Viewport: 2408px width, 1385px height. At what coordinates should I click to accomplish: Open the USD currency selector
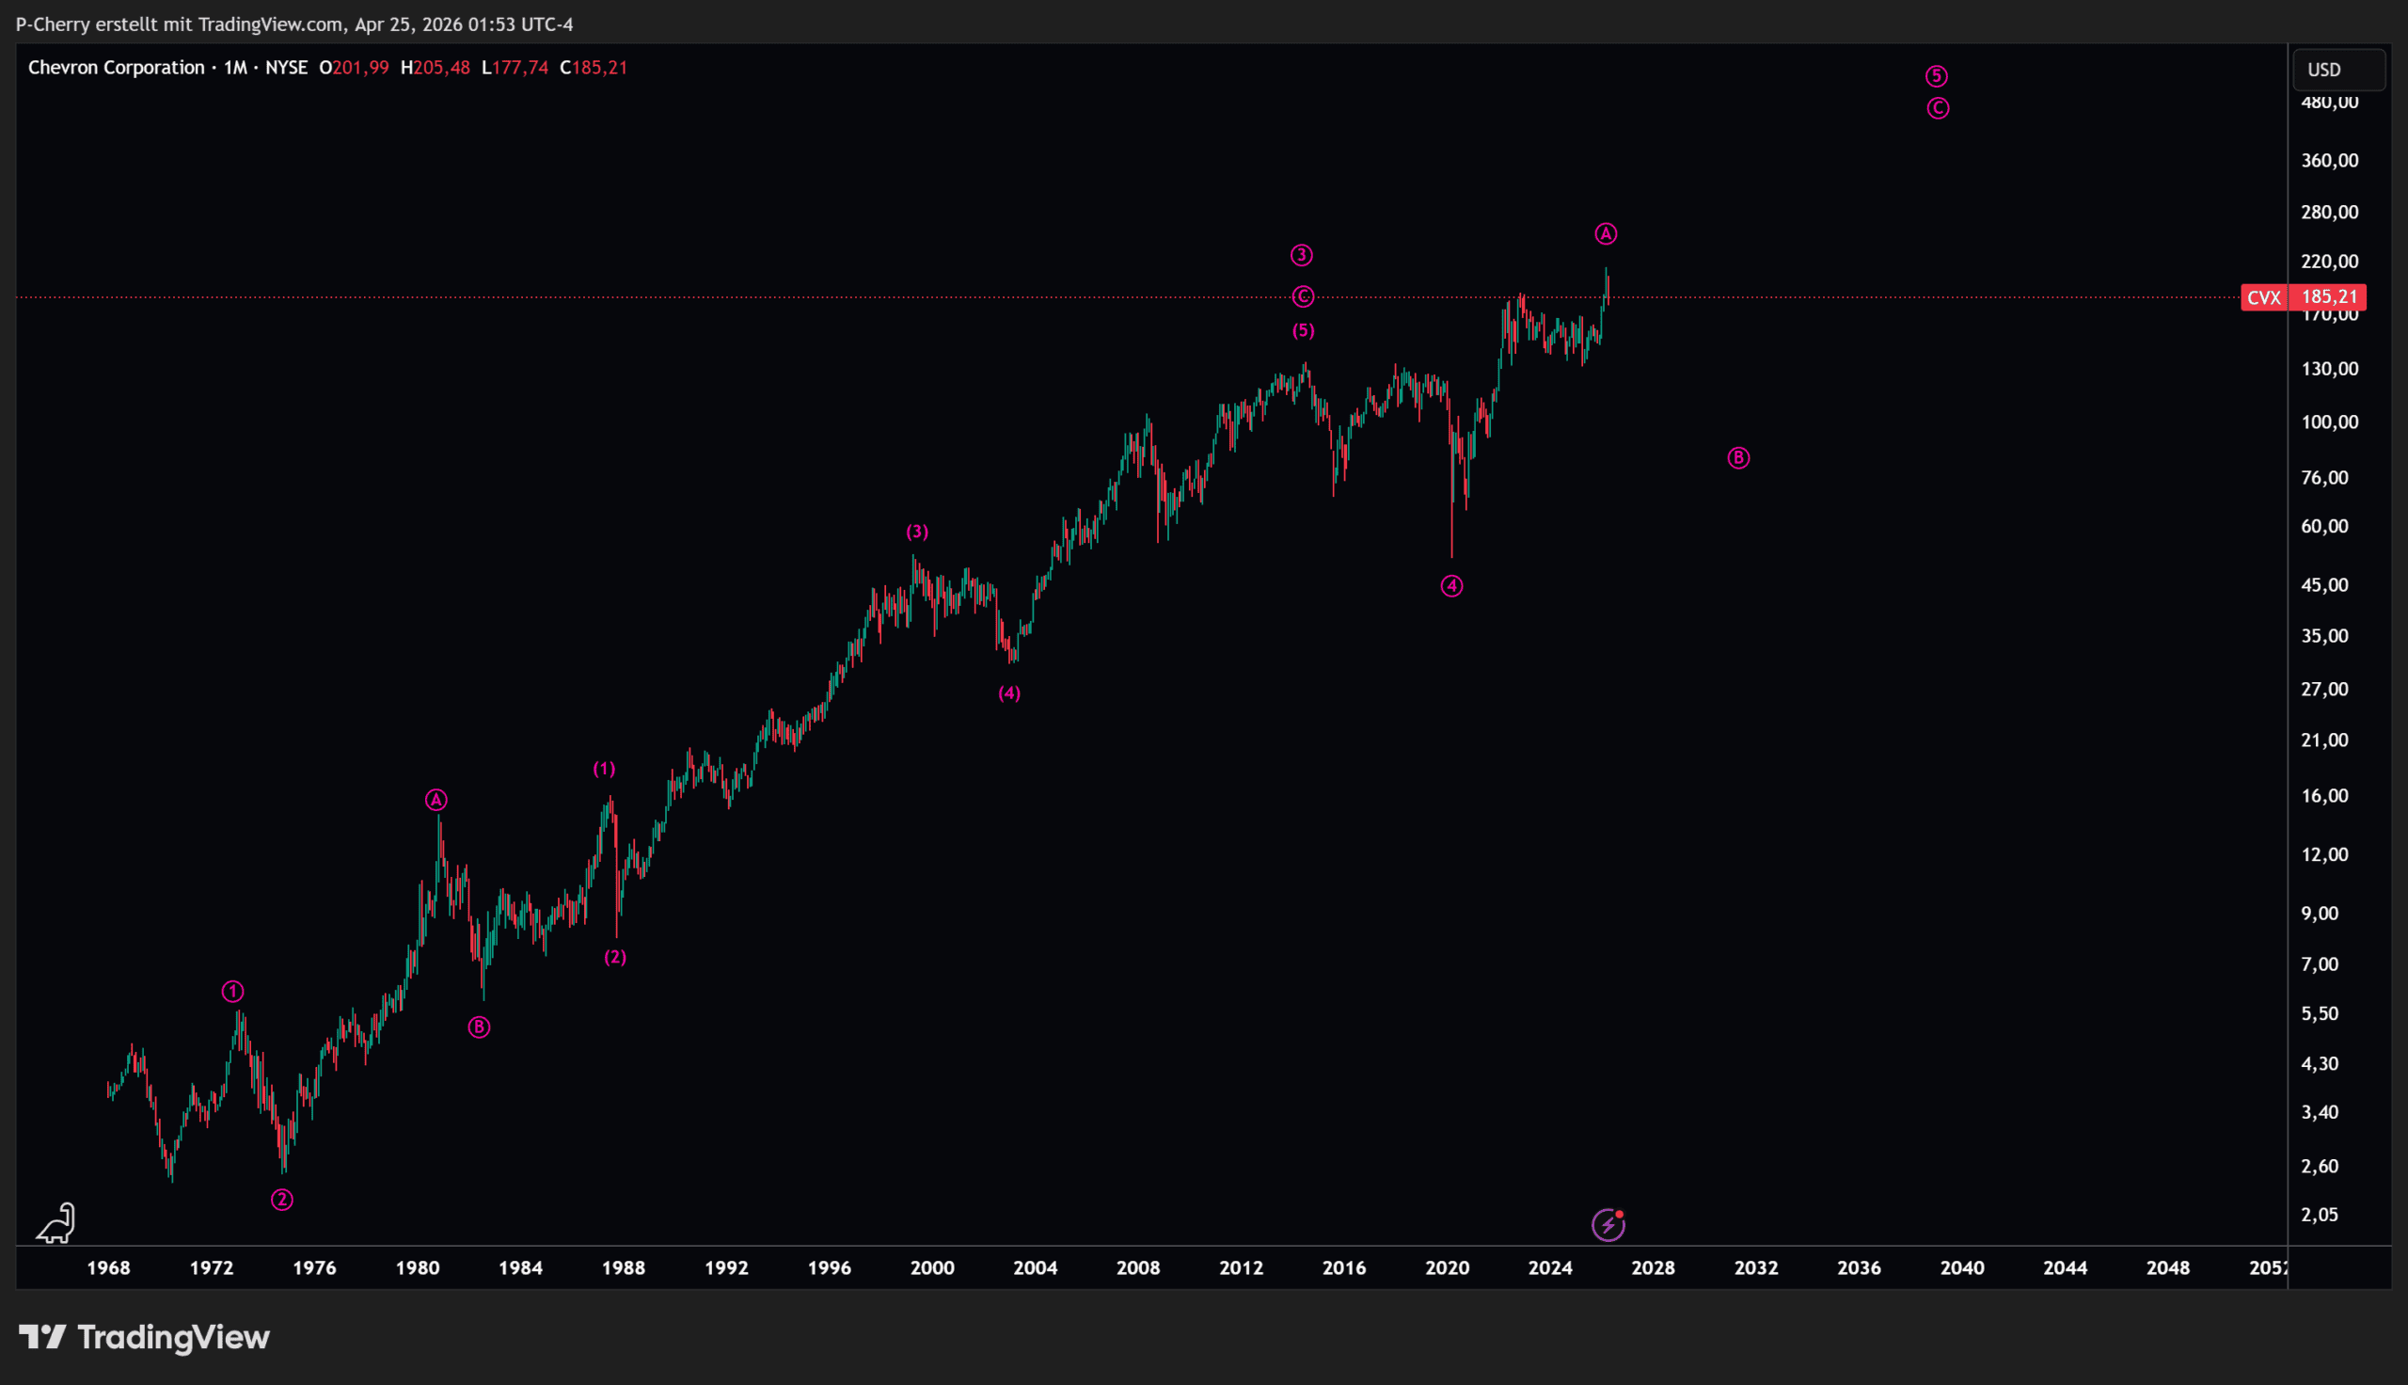click(x=2337, y=70)
